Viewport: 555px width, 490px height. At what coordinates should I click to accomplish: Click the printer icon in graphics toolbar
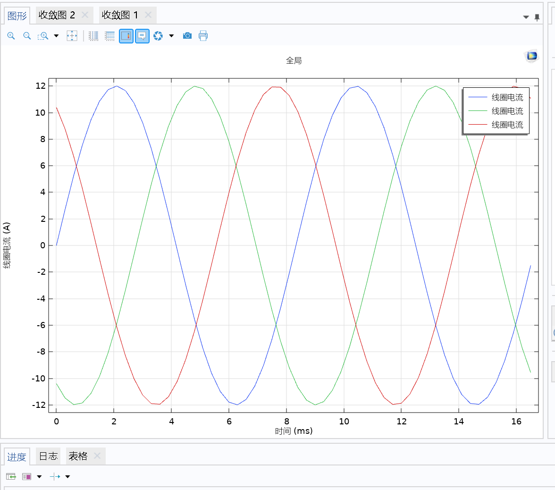203,36
